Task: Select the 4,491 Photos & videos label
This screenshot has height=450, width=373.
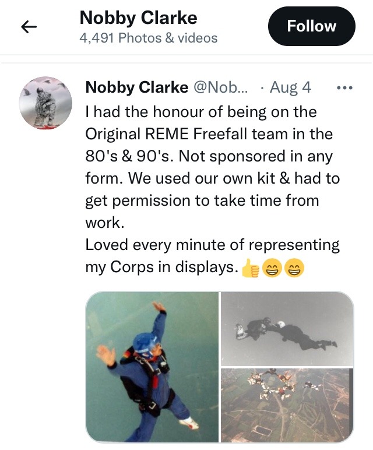Action: pyautogui.click(x=148, y=38)
